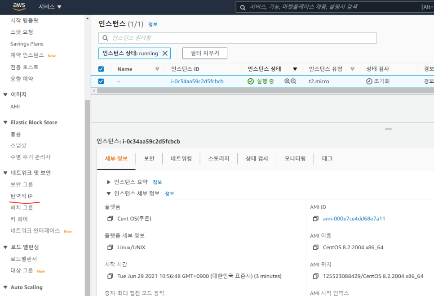Click the left arrow of horizontal table scrollbar
Viewport: 434px width, 296px height.
pos(94,90)
